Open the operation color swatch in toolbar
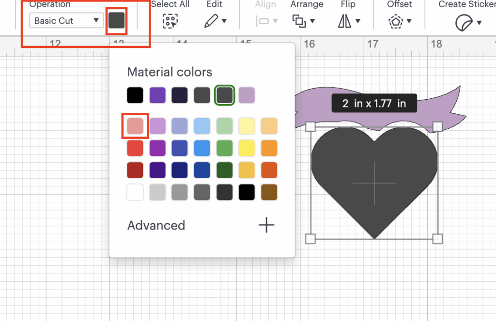 (116, 20)
